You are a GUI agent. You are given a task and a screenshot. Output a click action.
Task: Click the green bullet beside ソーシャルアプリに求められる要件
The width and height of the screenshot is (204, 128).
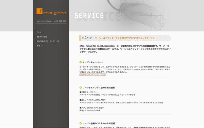tap(81, 88)
